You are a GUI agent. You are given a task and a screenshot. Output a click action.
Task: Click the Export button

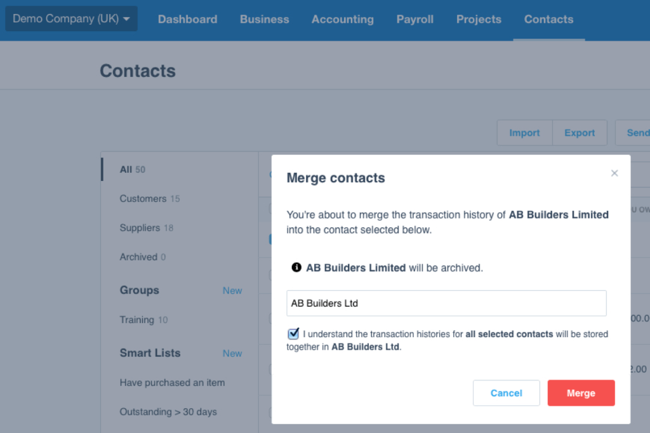click(x=580, y=133)
